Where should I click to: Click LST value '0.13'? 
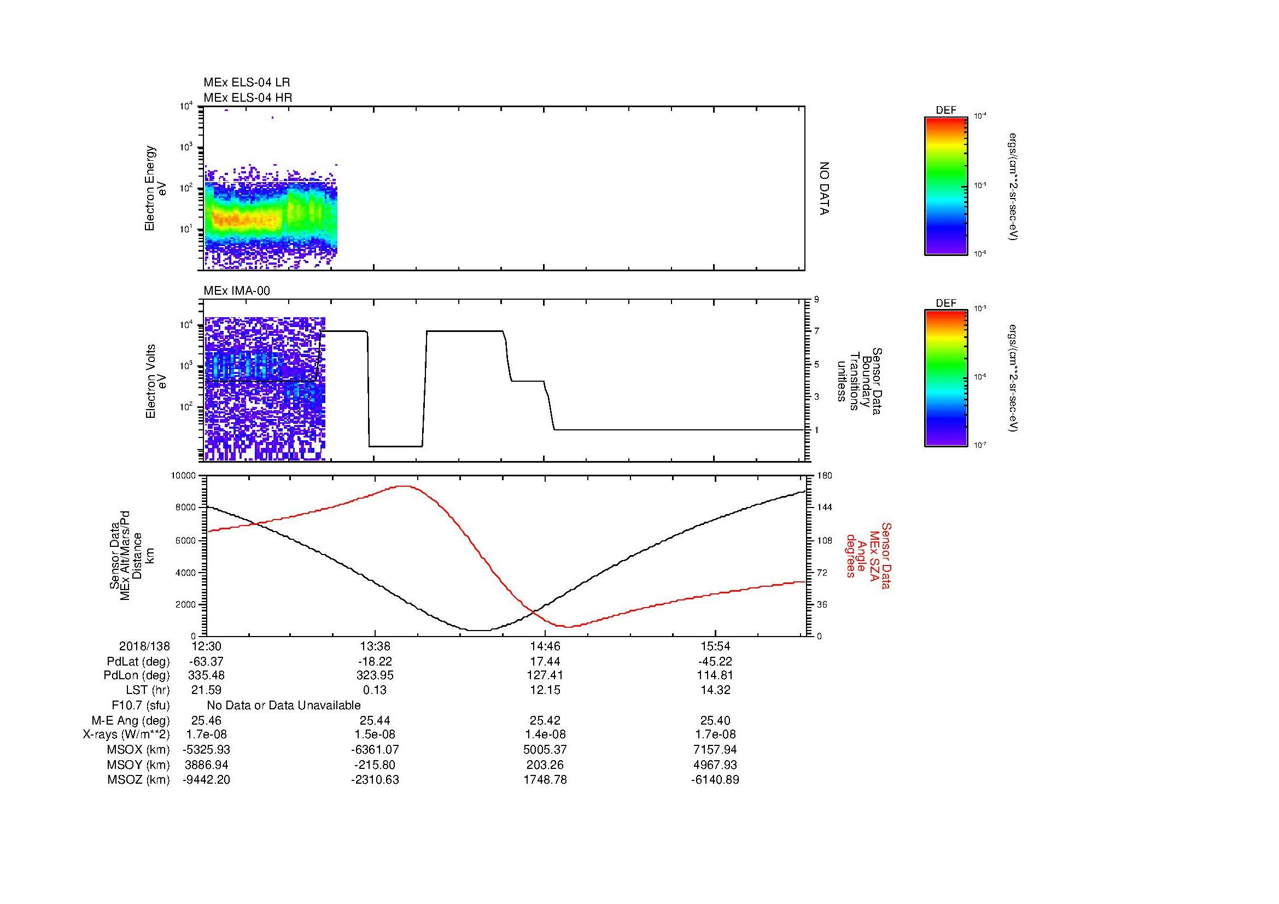click(375, 690)
